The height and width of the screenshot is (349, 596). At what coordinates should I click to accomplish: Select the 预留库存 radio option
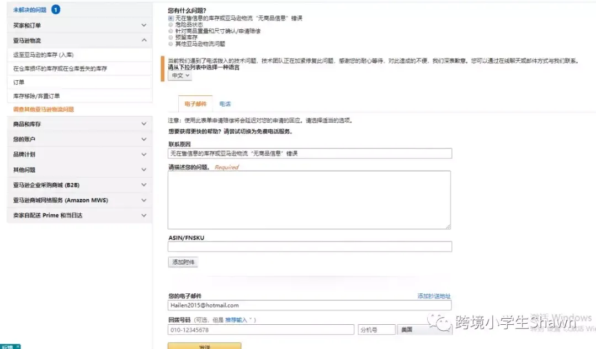171,37
